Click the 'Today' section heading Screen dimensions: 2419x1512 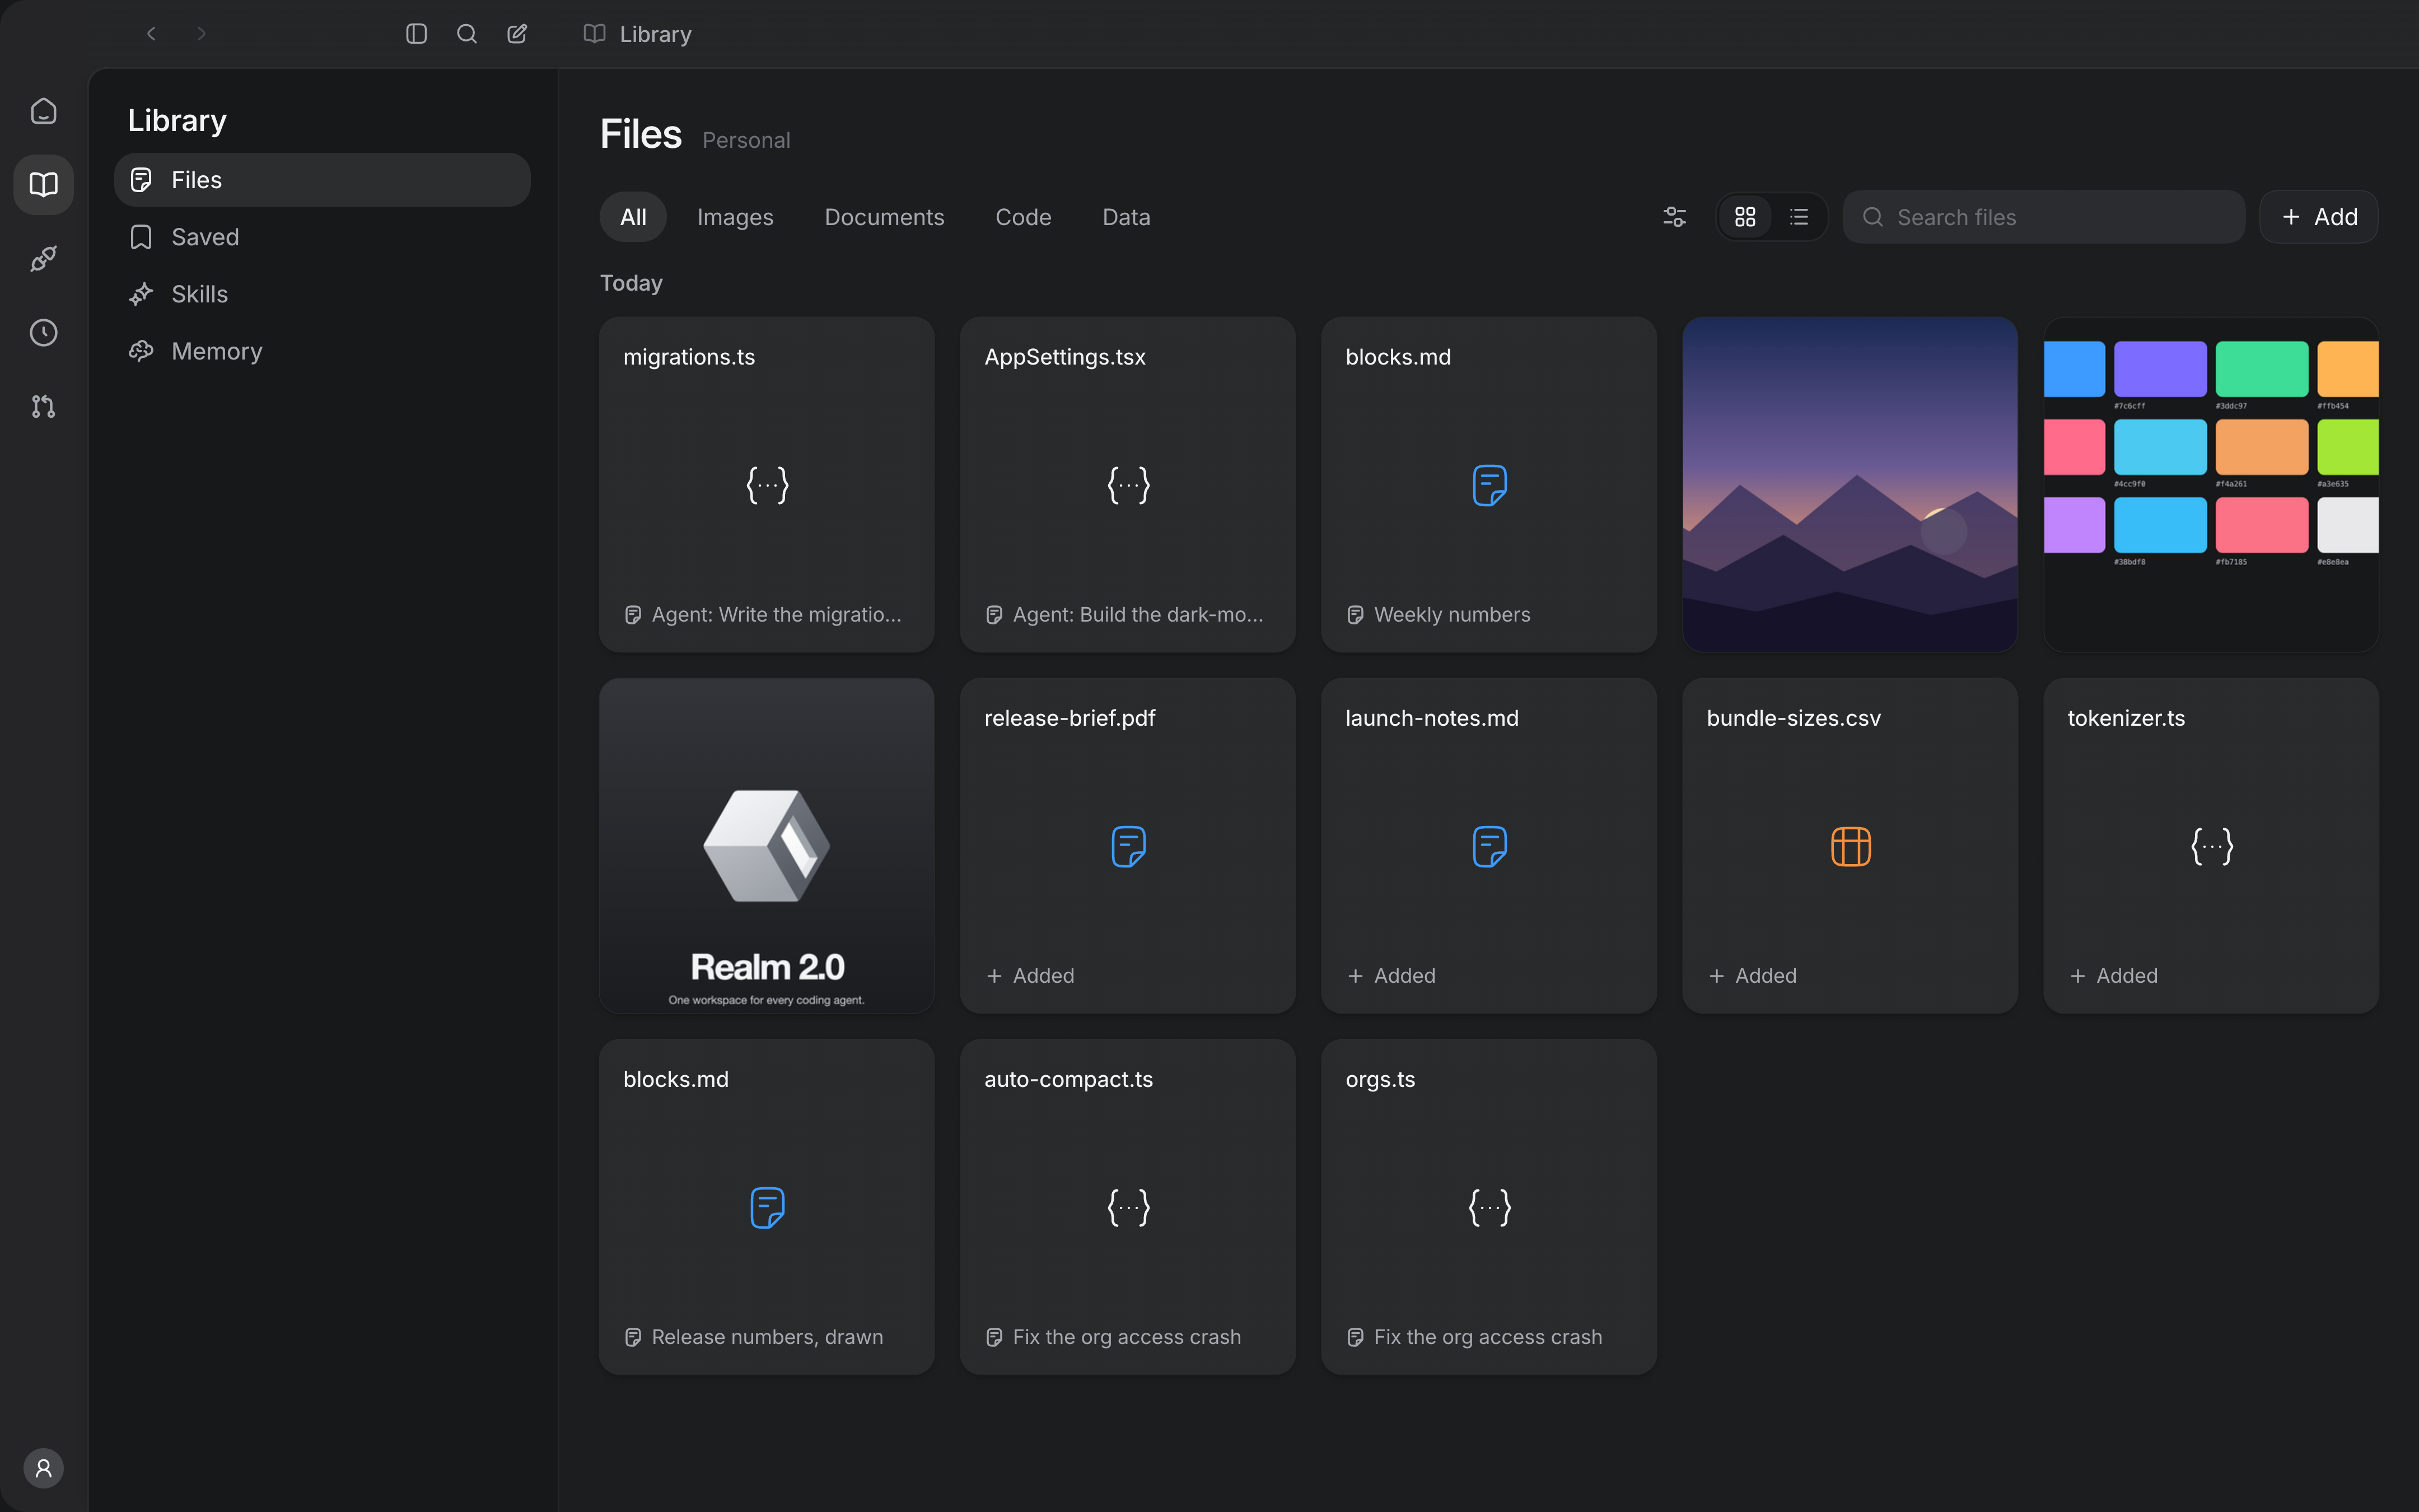click(631, 283)
